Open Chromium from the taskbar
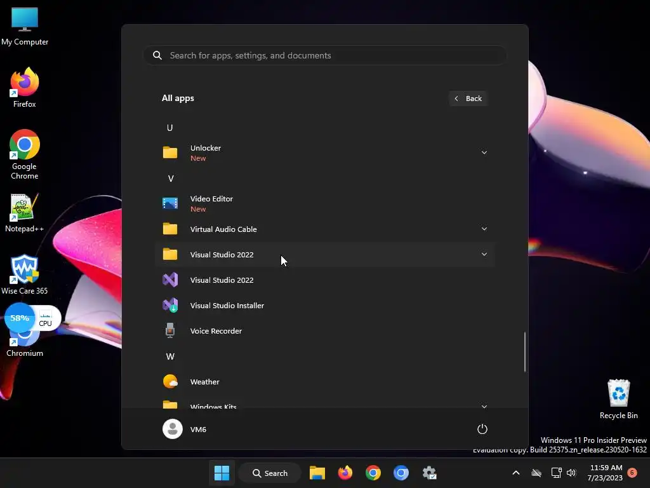The height and width of the screenshot is (488, 650). 401,473
